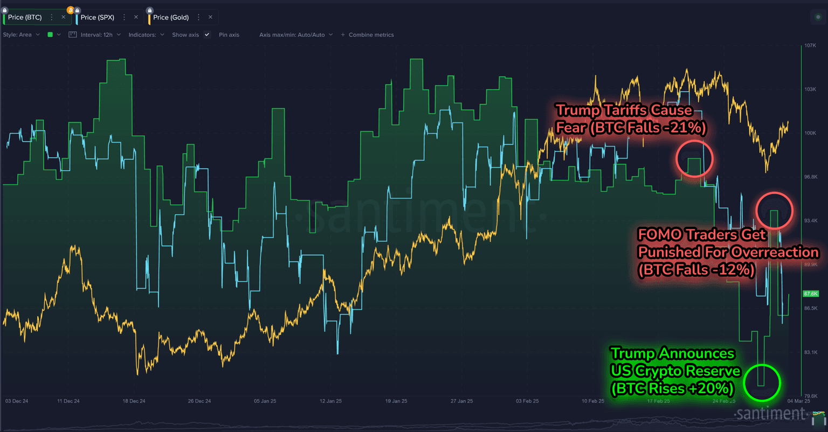
Task: Click the orange Bitcoin badge icon
Action: pyautogui.click(x=70, y=10)
